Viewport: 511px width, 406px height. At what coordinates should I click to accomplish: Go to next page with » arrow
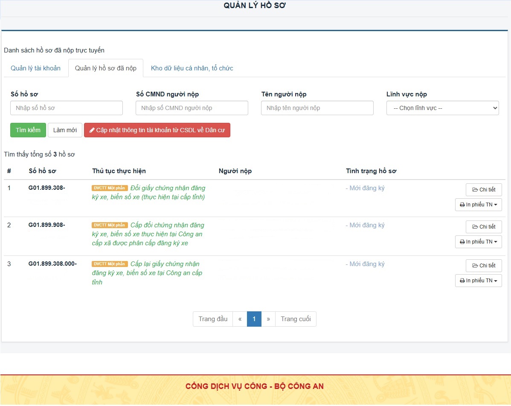pyautogui.click(x=268, y=319)
